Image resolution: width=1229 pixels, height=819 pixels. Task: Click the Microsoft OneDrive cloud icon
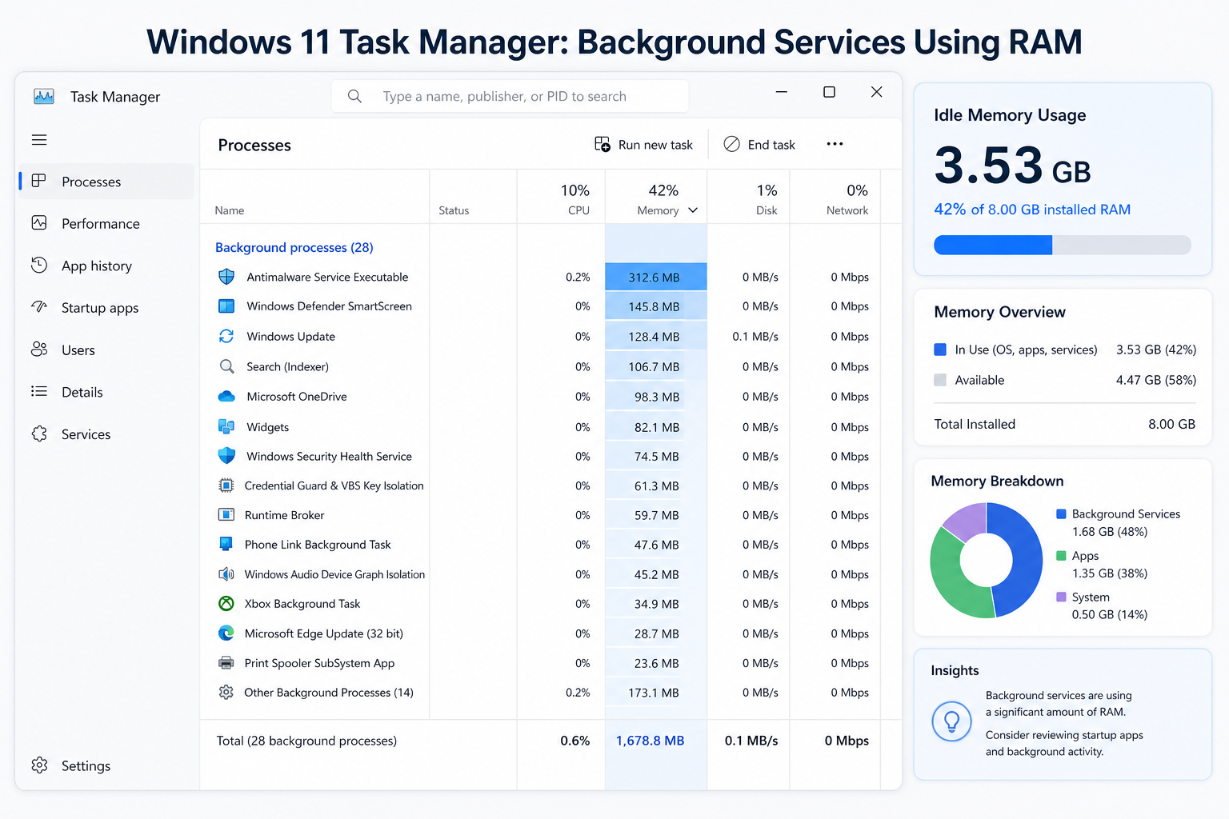tap(226, 397)
